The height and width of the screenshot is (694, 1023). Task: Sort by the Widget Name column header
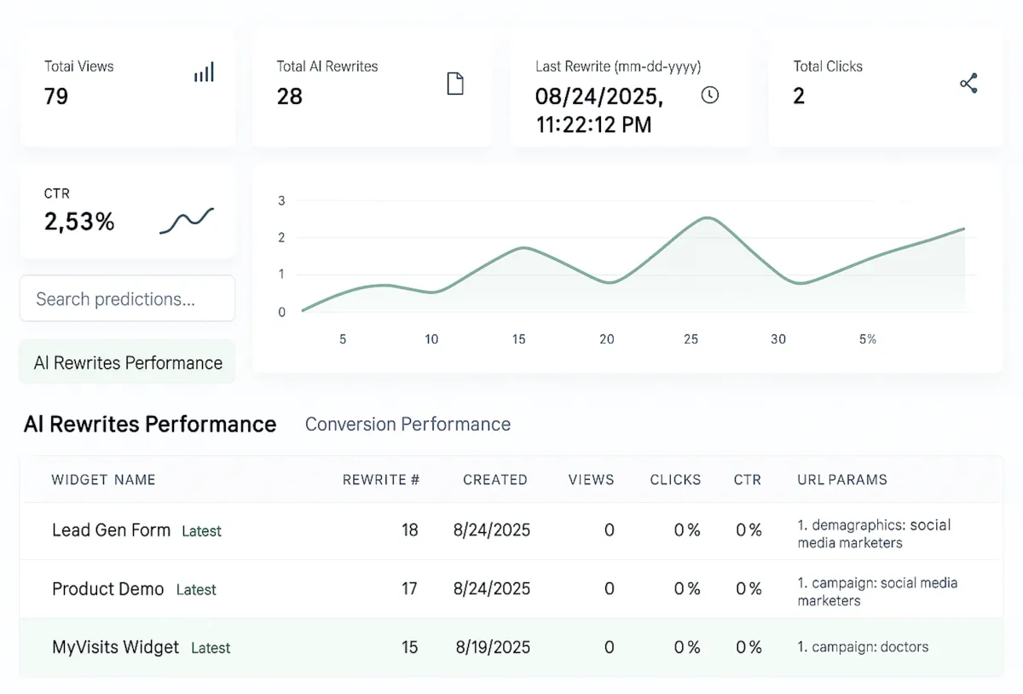coord(103,480)
